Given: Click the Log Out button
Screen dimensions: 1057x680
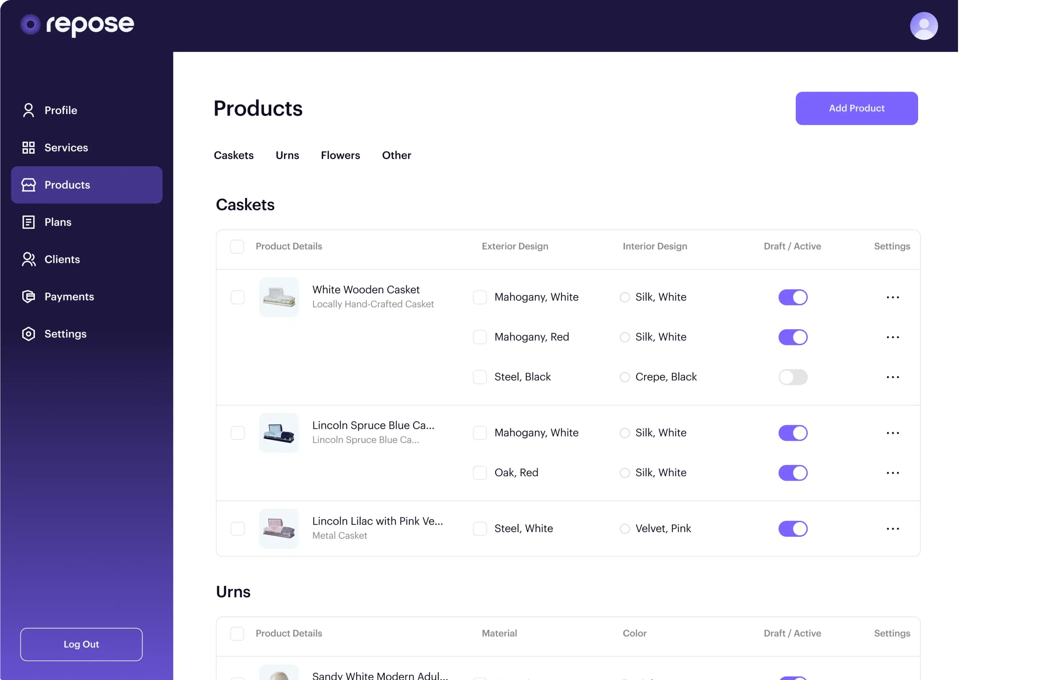Looking at the screenshot, I should click(x=81, y=644).
